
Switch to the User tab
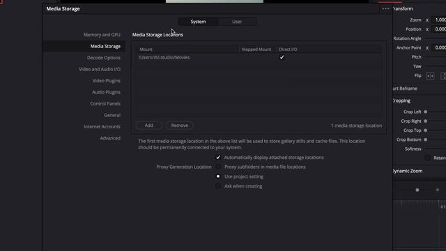coord(237,22)
